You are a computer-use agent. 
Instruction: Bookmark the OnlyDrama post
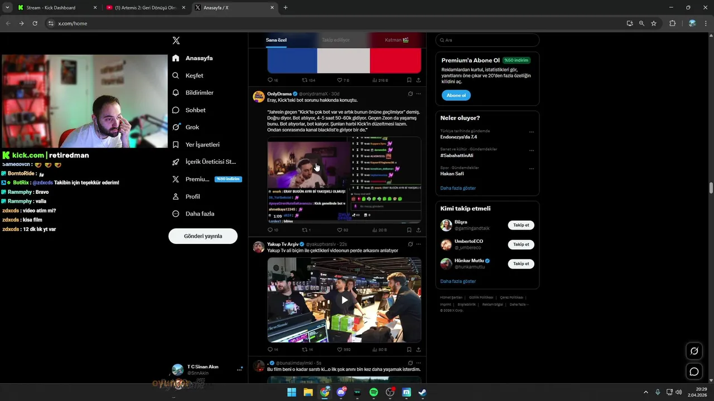coord(409,230)
